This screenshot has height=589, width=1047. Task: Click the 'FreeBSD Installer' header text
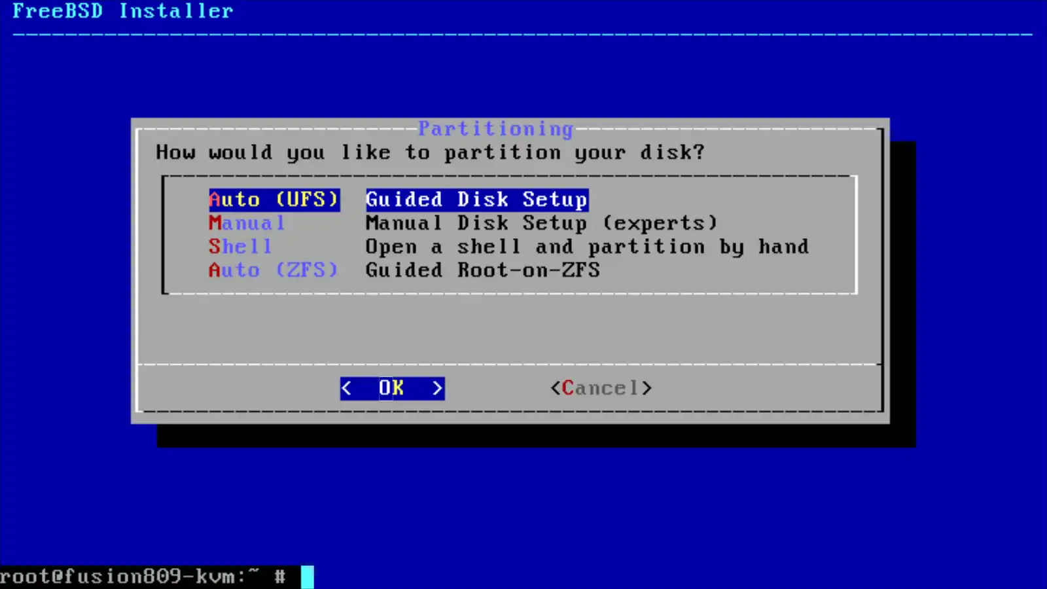tap(123, 11)
